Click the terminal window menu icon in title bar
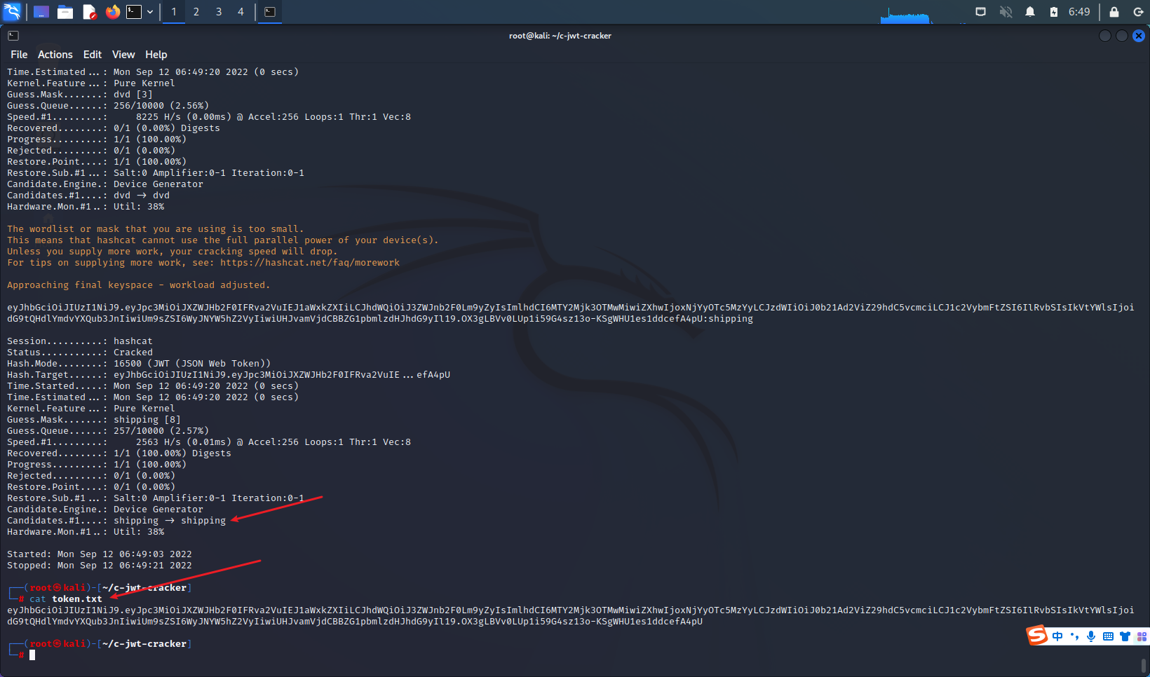Viewport: 1150px width, 677px height. 13,36
